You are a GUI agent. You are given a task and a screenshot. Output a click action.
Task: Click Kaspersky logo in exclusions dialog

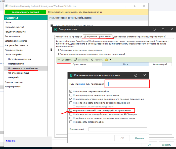71,75
